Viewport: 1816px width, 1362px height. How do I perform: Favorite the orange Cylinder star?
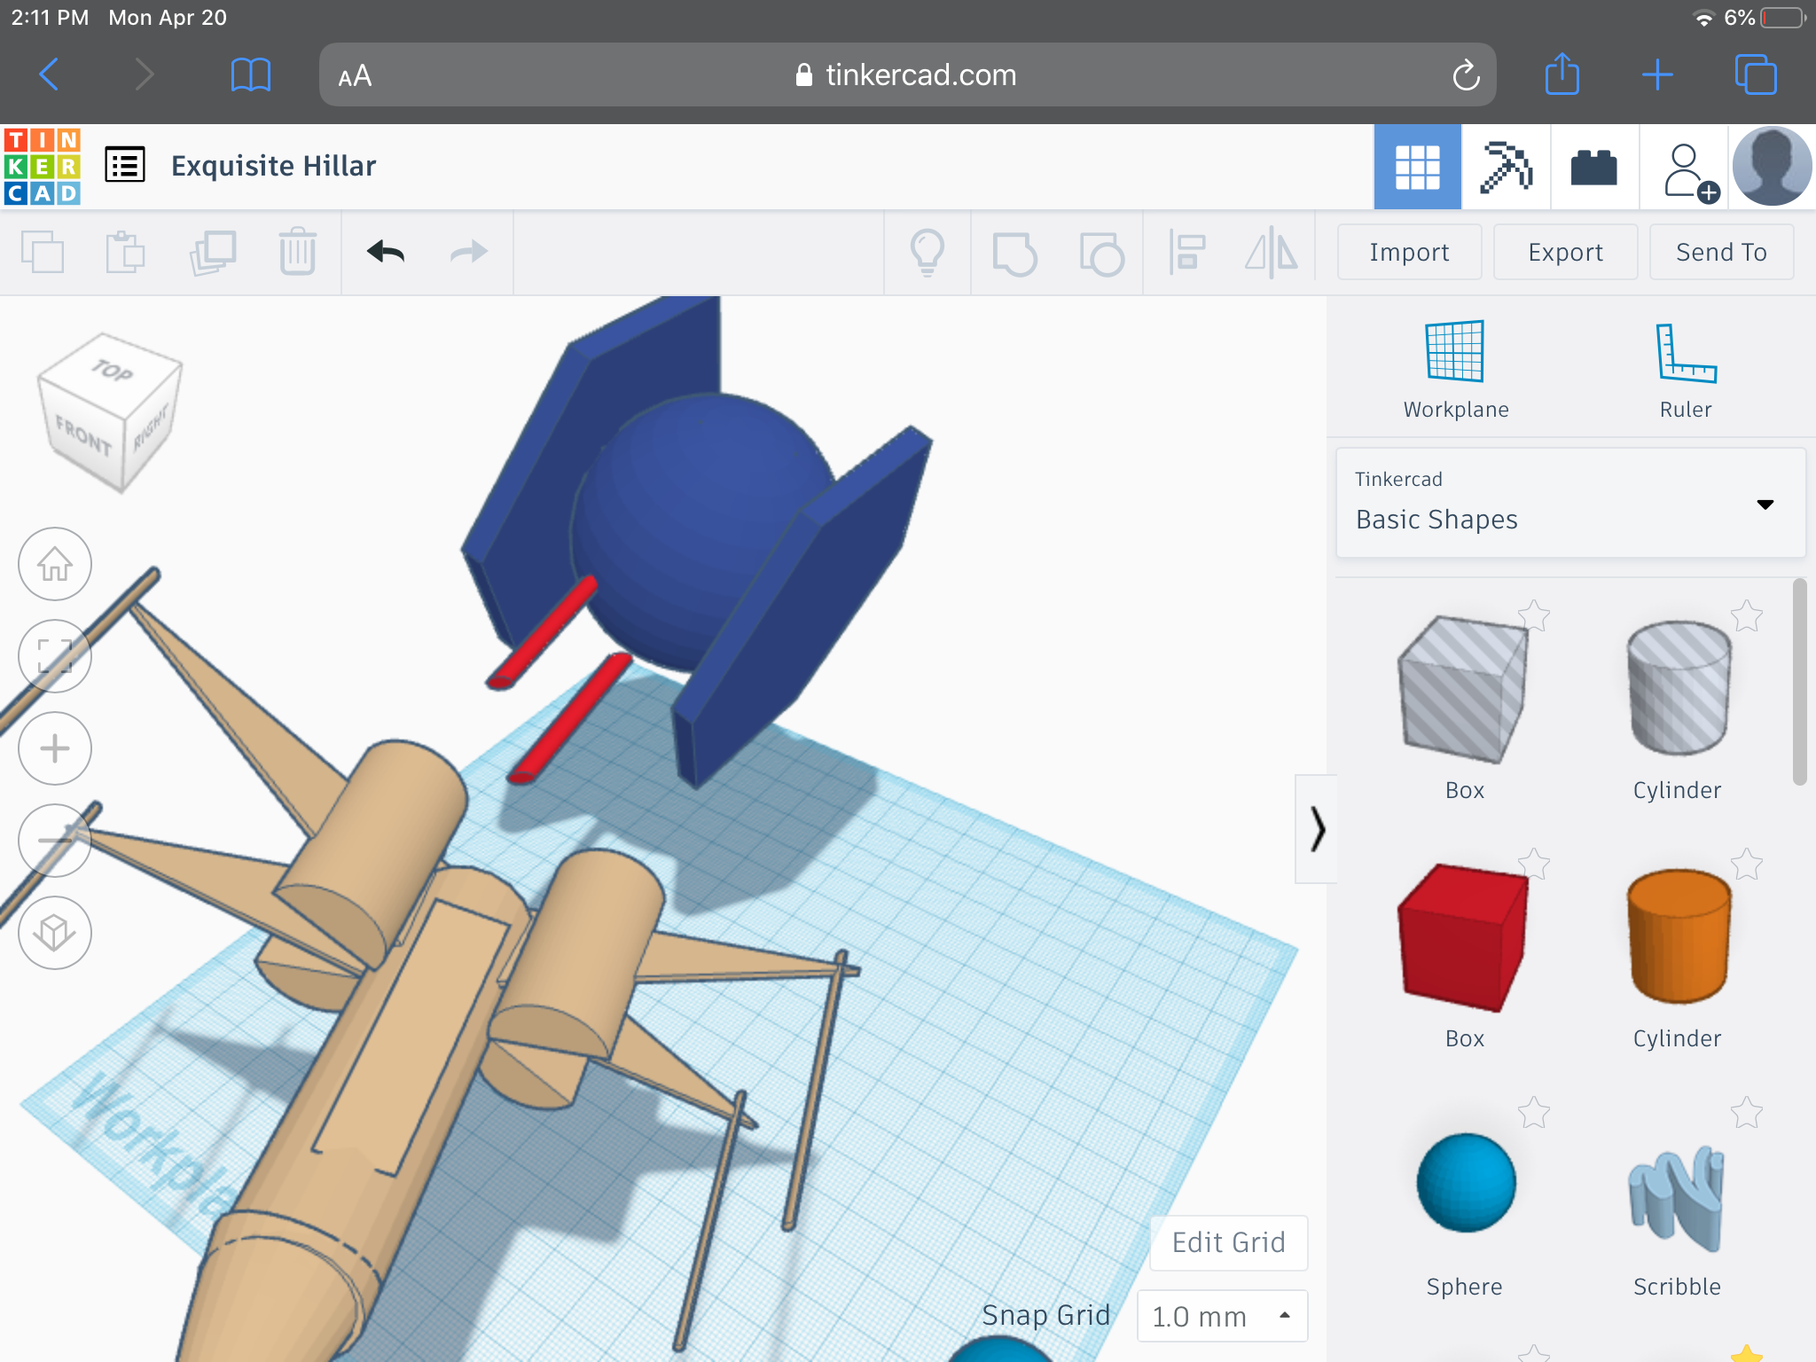click(x=1746, y=864)
